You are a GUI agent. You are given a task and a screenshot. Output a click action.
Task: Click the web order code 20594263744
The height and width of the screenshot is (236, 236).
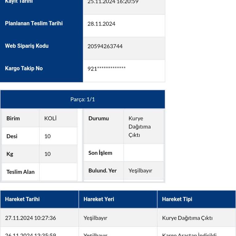click(105, 46)
